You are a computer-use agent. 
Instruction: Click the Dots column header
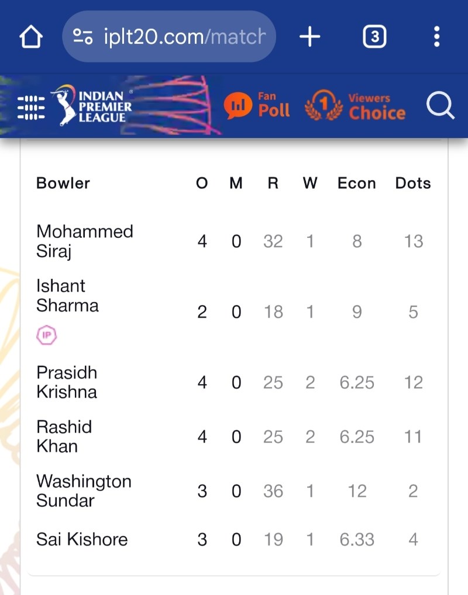(x=413, y=184)
